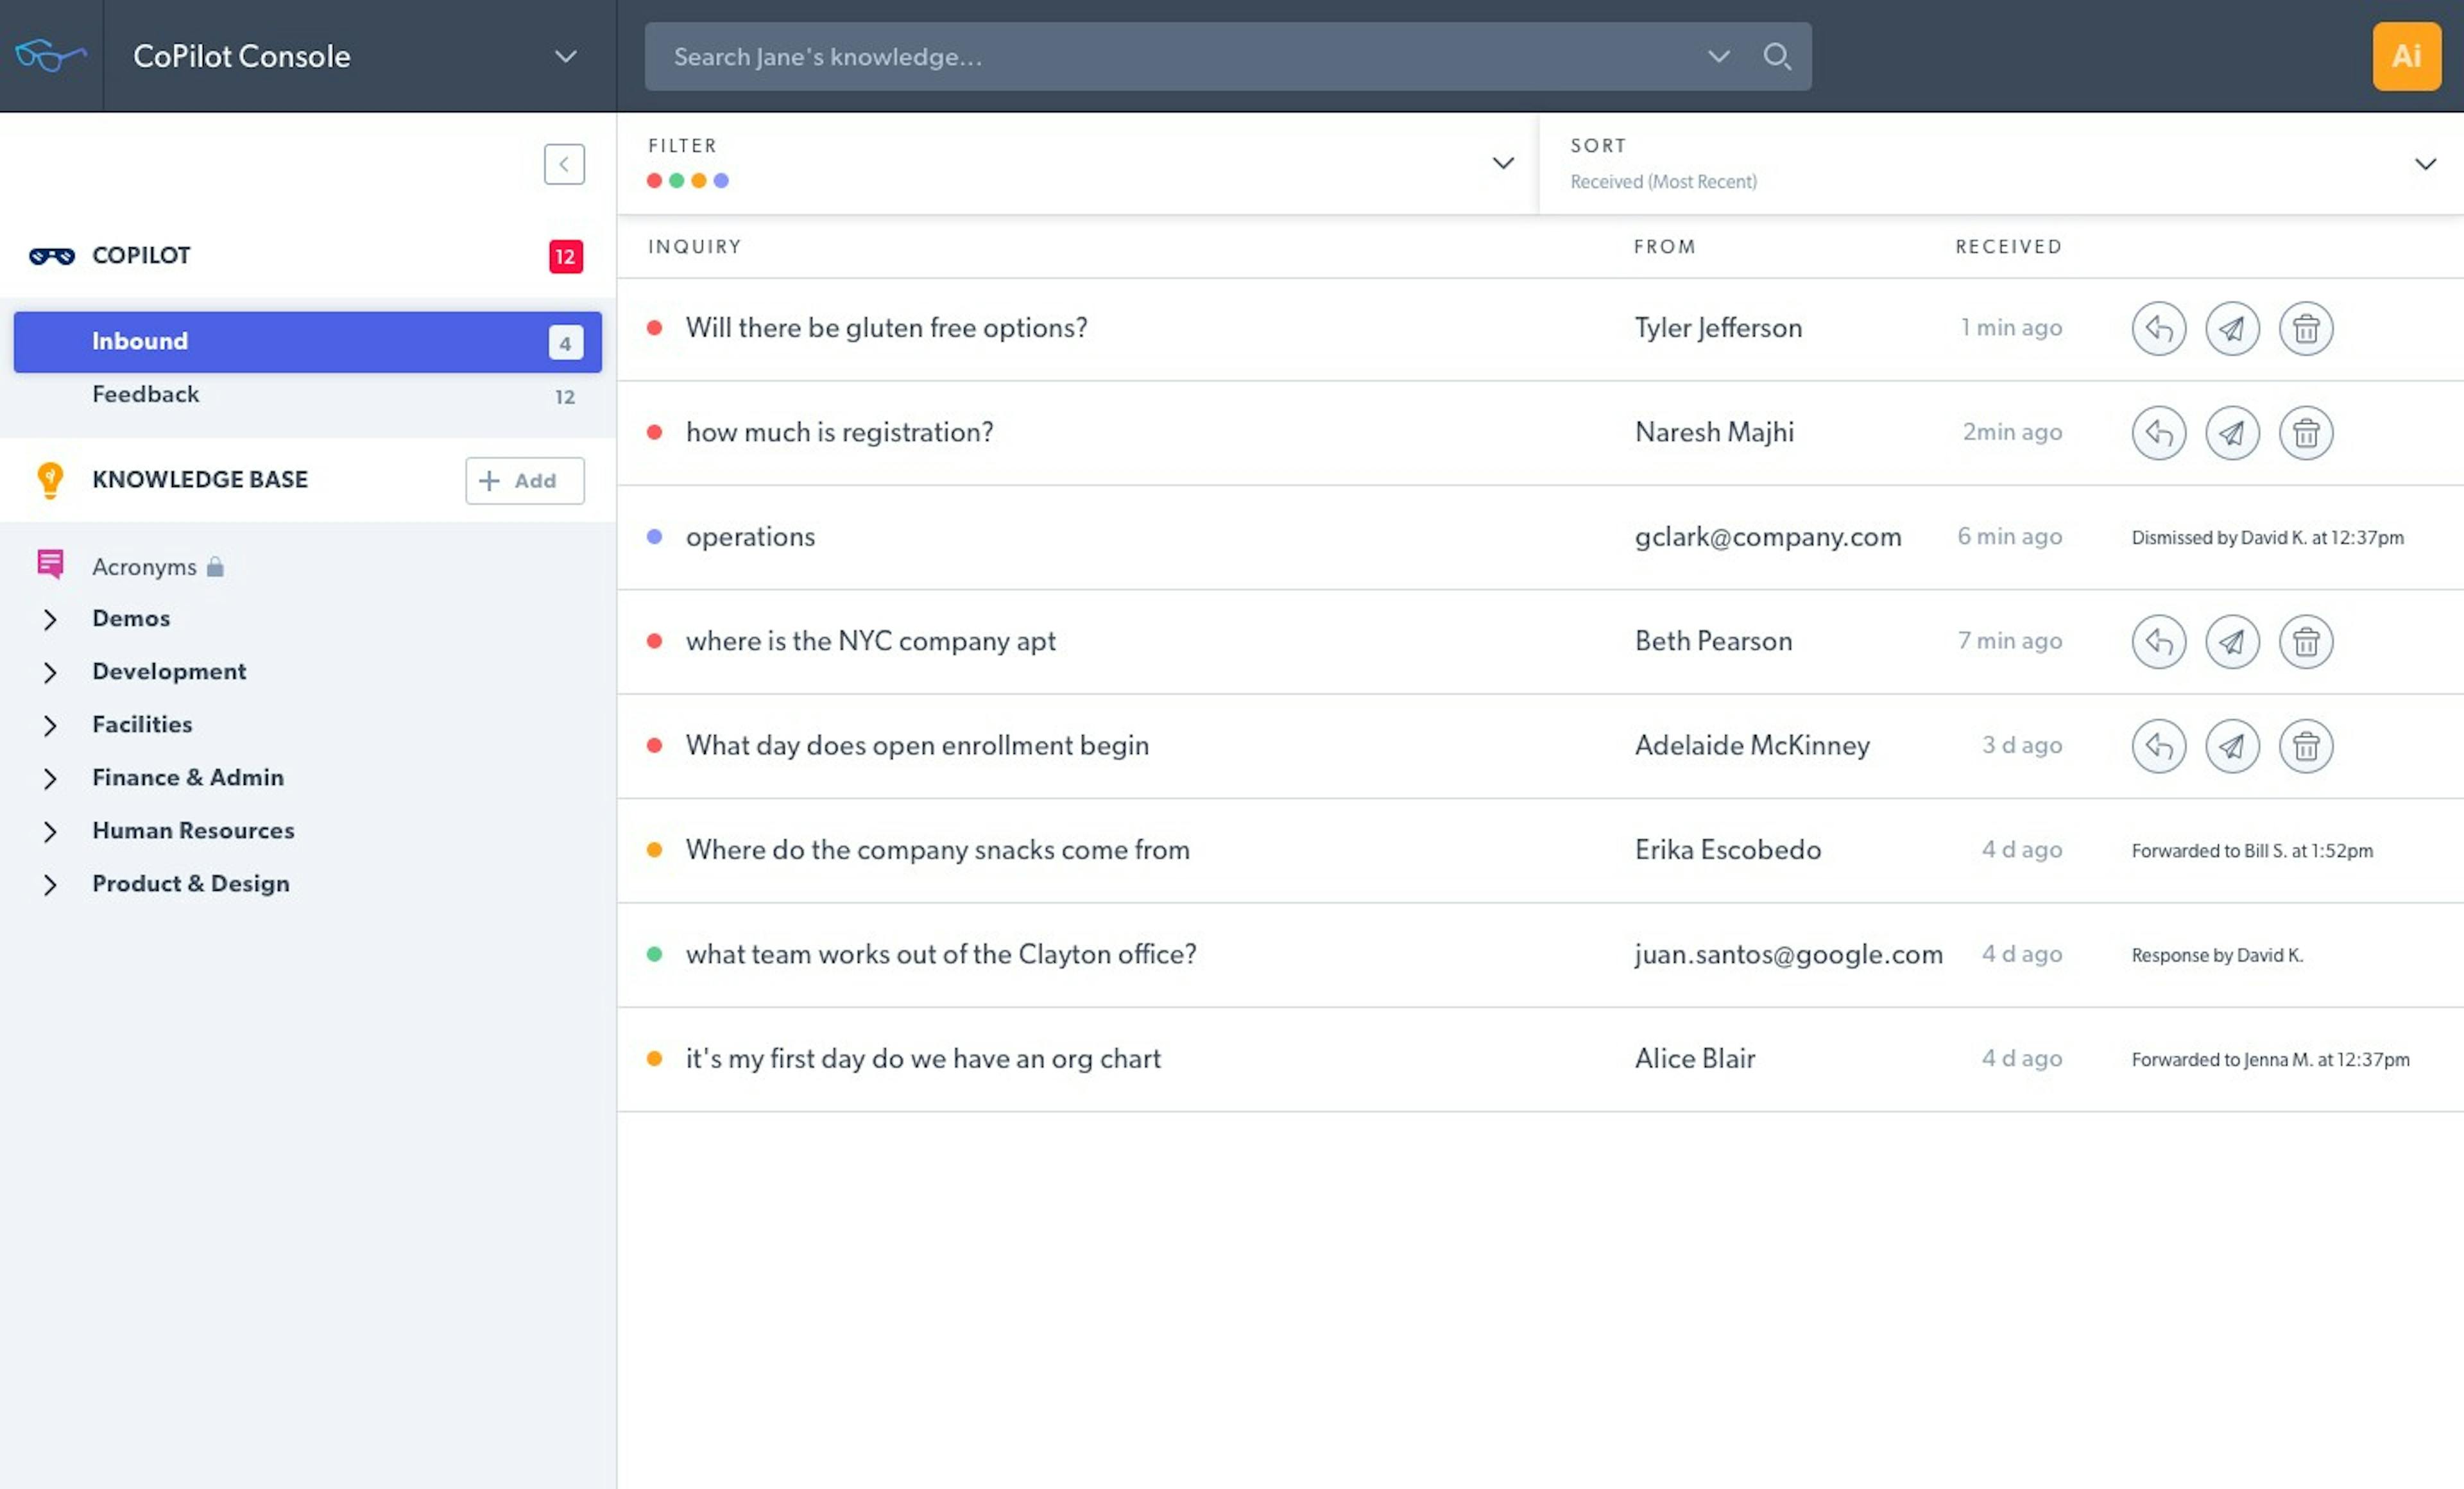
Task: Click the lock icon next to Acronyms
Action: pyautogui.click(x=215, y=567)
